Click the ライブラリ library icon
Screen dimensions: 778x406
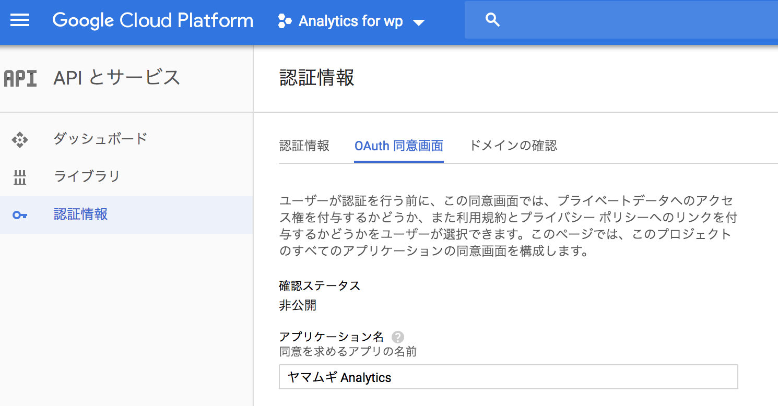[20, 177]
